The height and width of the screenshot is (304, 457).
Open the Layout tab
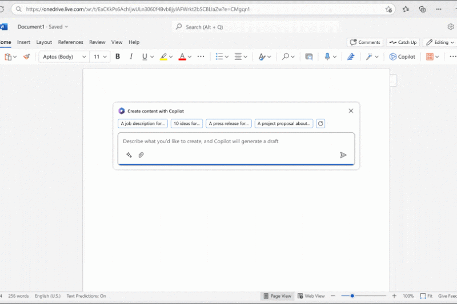click(x=44, y=42)
